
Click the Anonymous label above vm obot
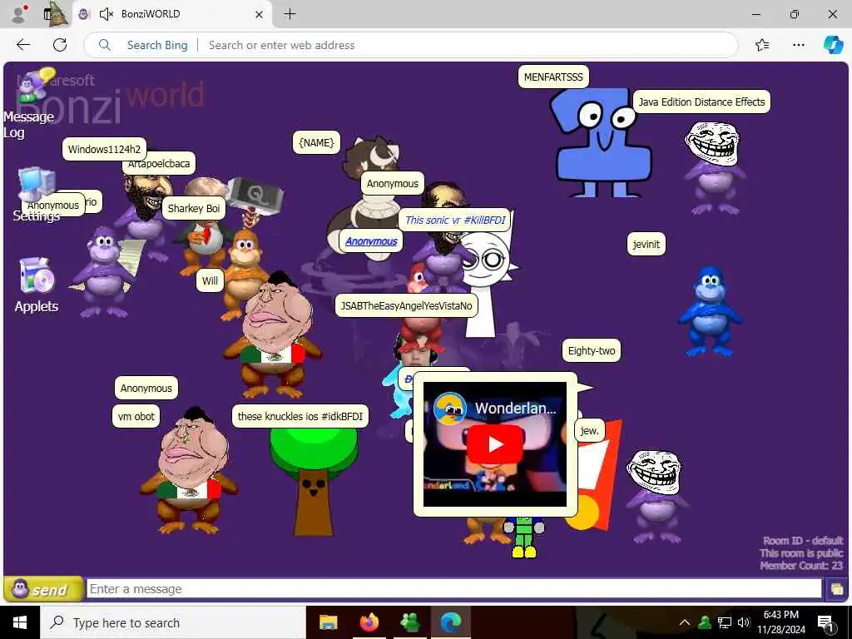click(146, 388)
